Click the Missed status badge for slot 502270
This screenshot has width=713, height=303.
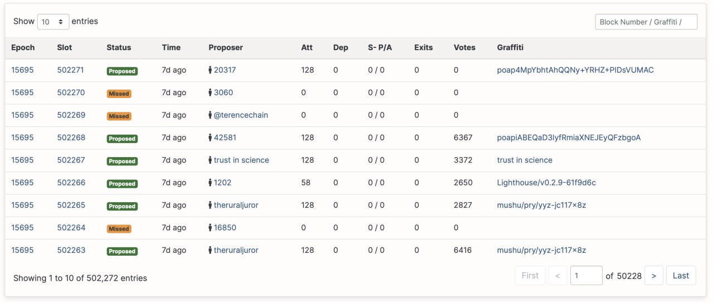pos(119,94)
